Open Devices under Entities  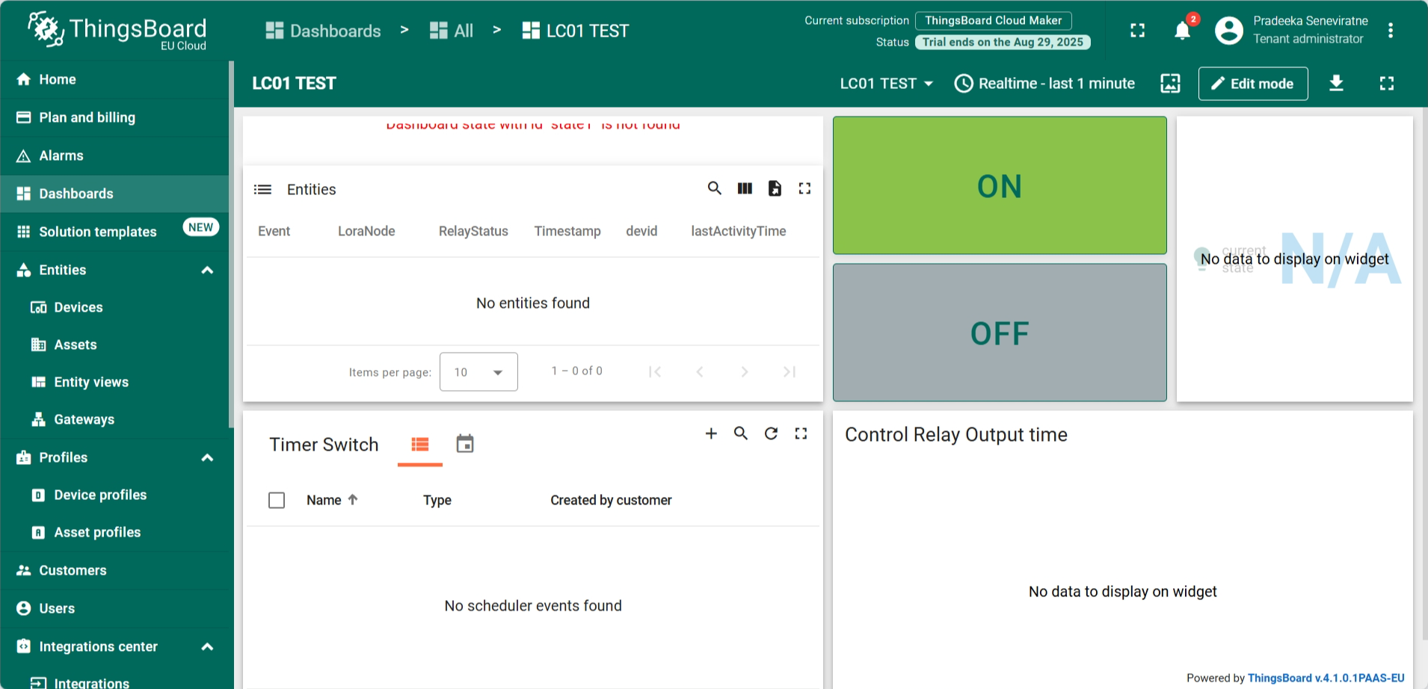pyautogui.click(x=114, y=307)
